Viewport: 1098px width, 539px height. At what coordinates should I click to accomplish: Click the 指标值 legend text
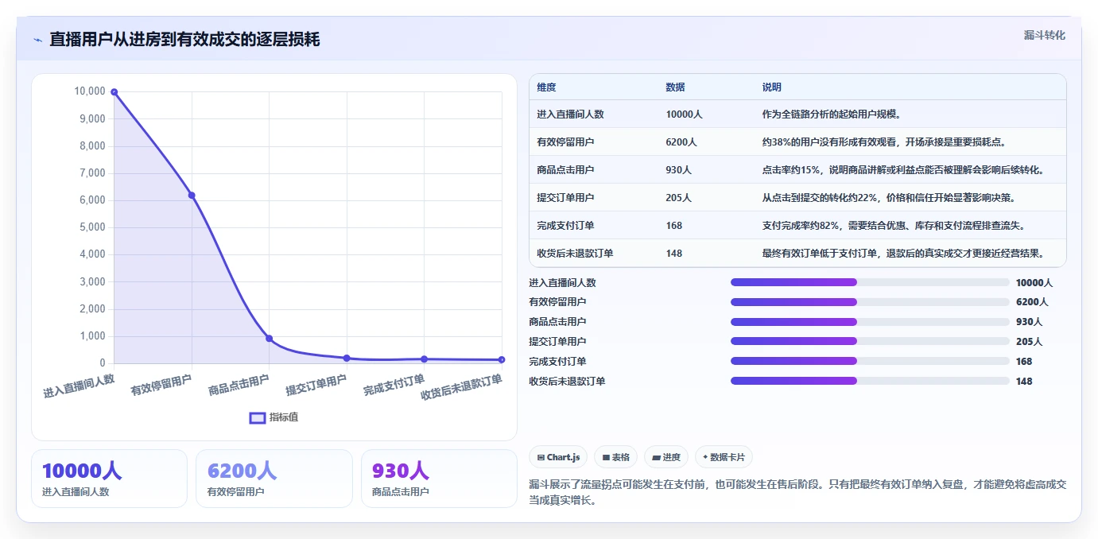click(x=284, y=417)
